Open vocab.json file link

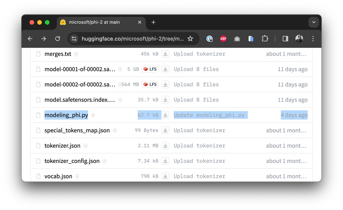click(x=58, y=176)
